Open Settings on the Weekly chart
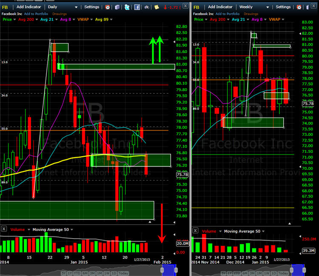Screen dimensions: 319x276 pos(283,7)
